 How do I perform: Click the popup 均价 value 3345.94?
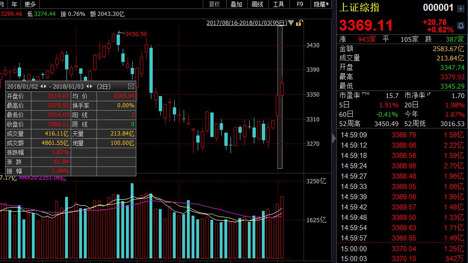(124, 96)
